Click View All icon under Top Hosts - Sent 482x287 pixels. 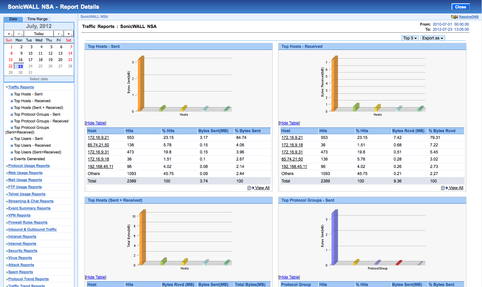tap(250, 188)
